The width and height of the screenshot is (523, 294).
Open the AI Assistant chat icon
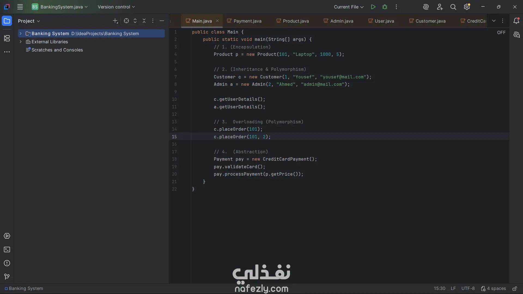(x=516, y=35)
